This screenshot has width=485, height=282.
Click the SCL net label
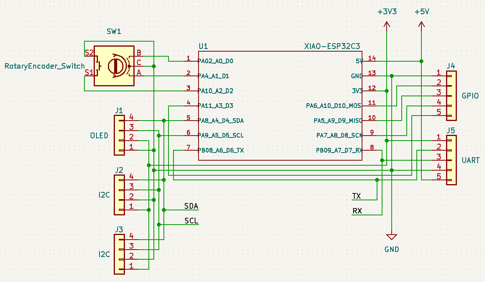[191, 221]
